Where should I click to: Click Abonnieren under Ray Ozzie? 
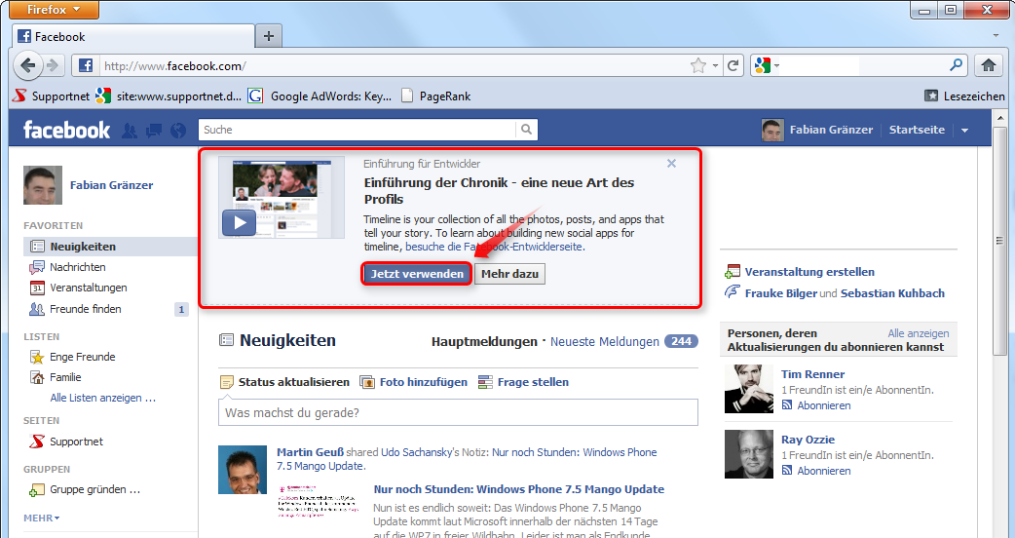823,471
